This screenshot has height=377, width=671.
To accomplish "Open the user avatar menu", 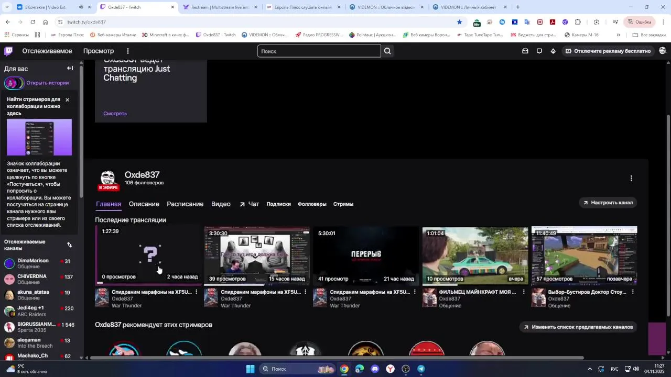I will point(663,51).
